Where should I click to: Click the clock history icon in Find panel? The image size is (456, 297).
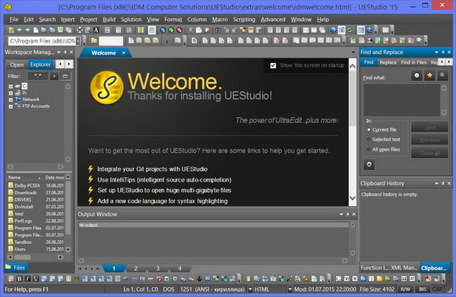416,75
